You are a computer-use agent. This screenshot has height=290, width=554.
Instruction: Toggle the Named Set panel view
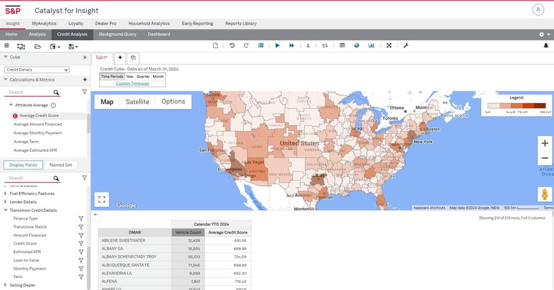[x=61, y=165]
